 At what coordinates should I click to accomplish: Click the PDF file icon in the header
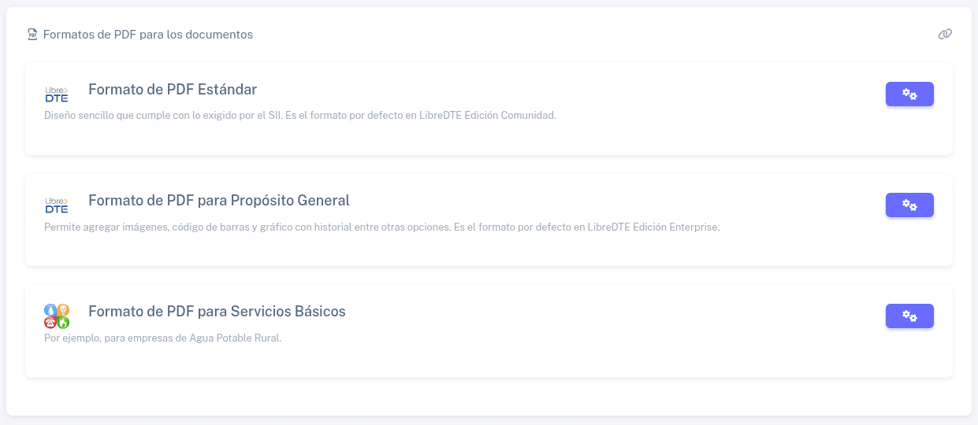[x=32, y=35]
